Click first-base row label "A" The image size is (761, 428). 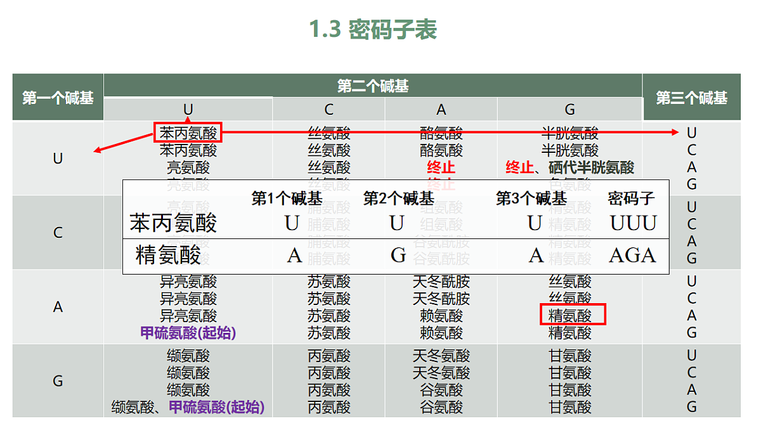(58, 307)
